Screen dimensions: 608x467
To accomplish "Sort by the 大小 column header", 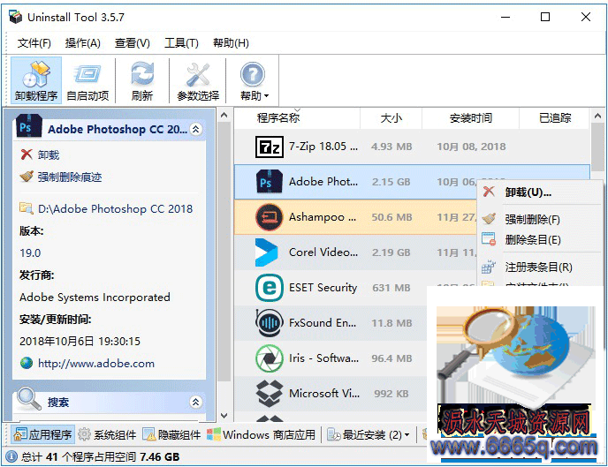I will (x=391, y=118).
